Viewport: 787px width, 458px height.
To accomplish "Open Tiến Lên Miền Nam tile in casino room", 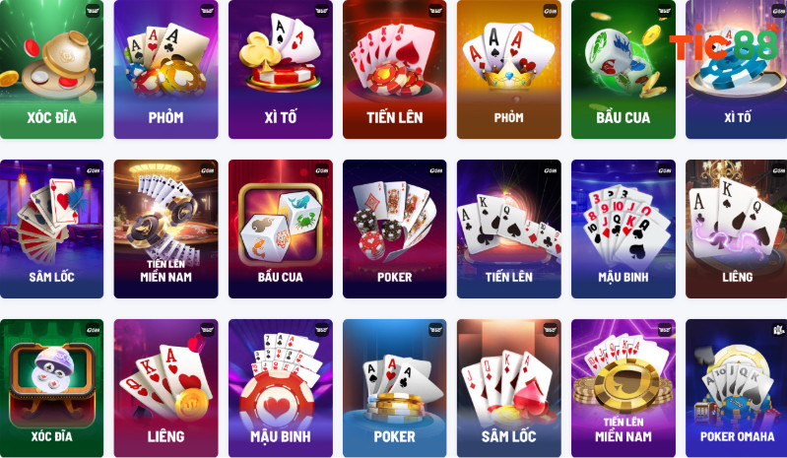I will coord(166,229).
